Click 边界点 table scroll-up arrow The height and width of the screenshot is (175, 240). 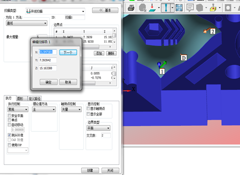114,31
